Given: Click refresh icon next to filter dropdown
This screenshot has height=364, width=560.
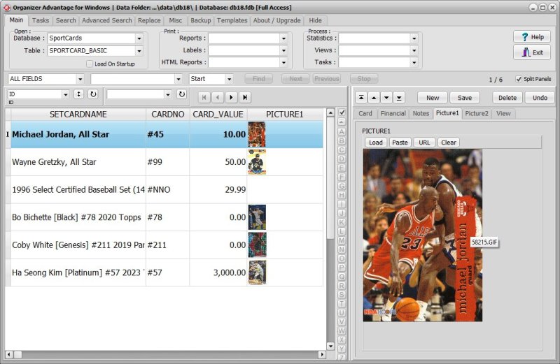Looking at the screenshot, I should click(181, 94).
